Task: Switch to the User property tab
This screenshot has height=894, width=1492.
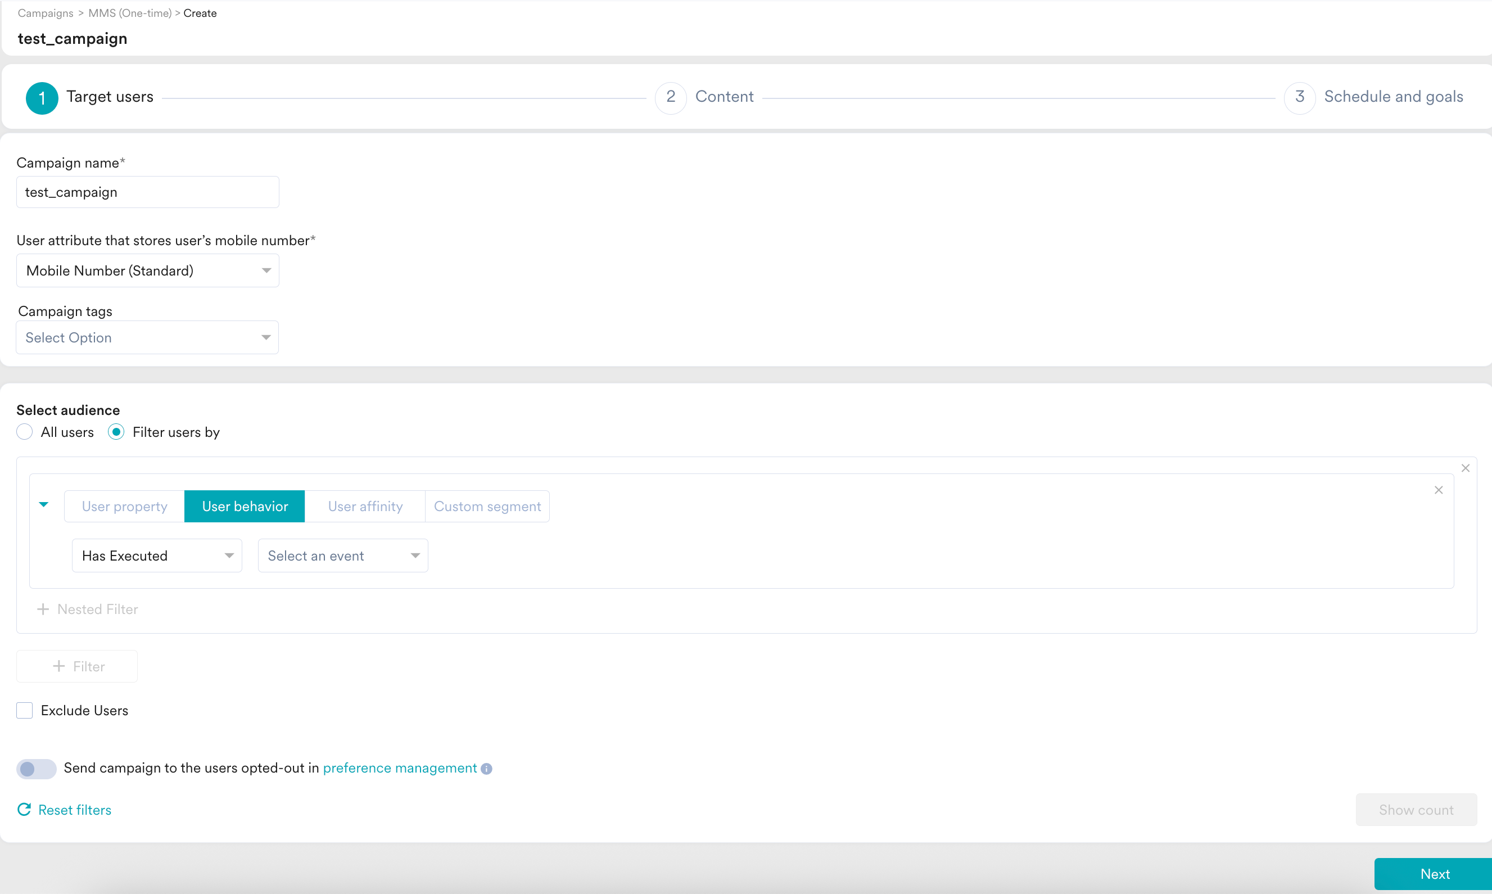Action: point(125,506)
